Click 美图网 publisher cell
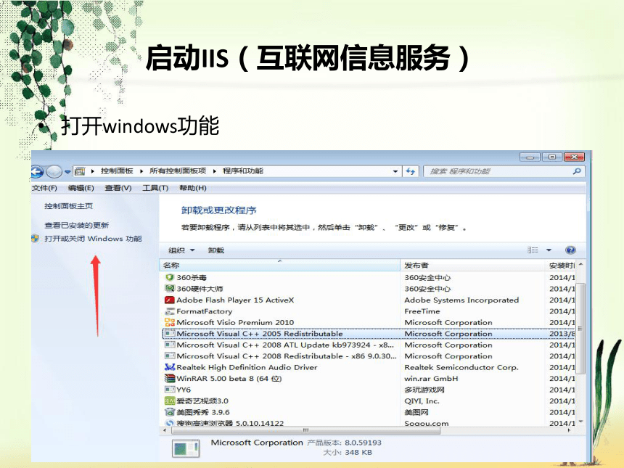This screenshot has width=624, height=468. click(416, 412)
